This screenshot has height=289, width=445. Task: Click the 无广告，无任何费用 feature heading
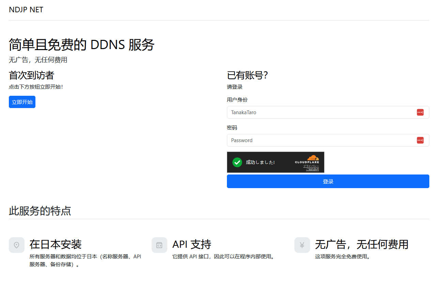(x=362, y=244)
